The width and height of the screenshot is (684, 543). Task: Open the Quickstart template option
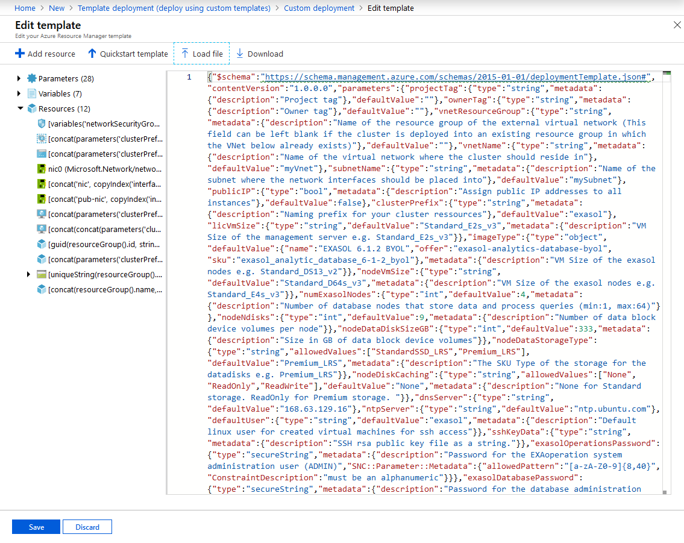coord(128,54)
